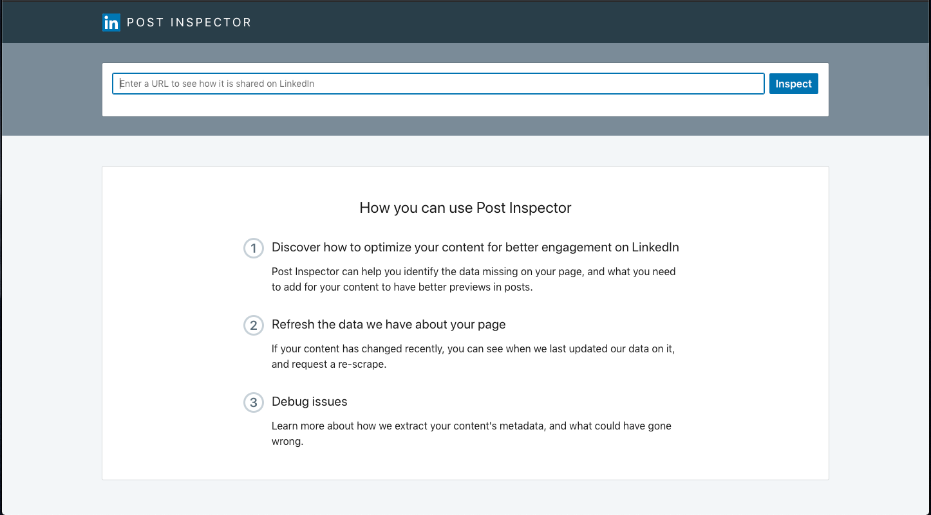Click the POST INSPECTOR title text
The image size is (931, 515).
tap(189, 23)
